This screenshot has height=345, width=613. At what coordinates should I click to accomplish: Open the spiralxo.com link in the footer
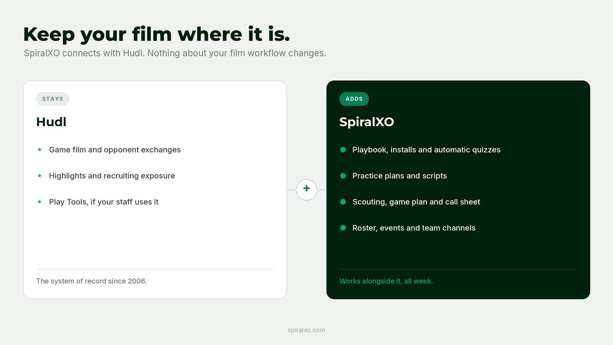(306, 330)
